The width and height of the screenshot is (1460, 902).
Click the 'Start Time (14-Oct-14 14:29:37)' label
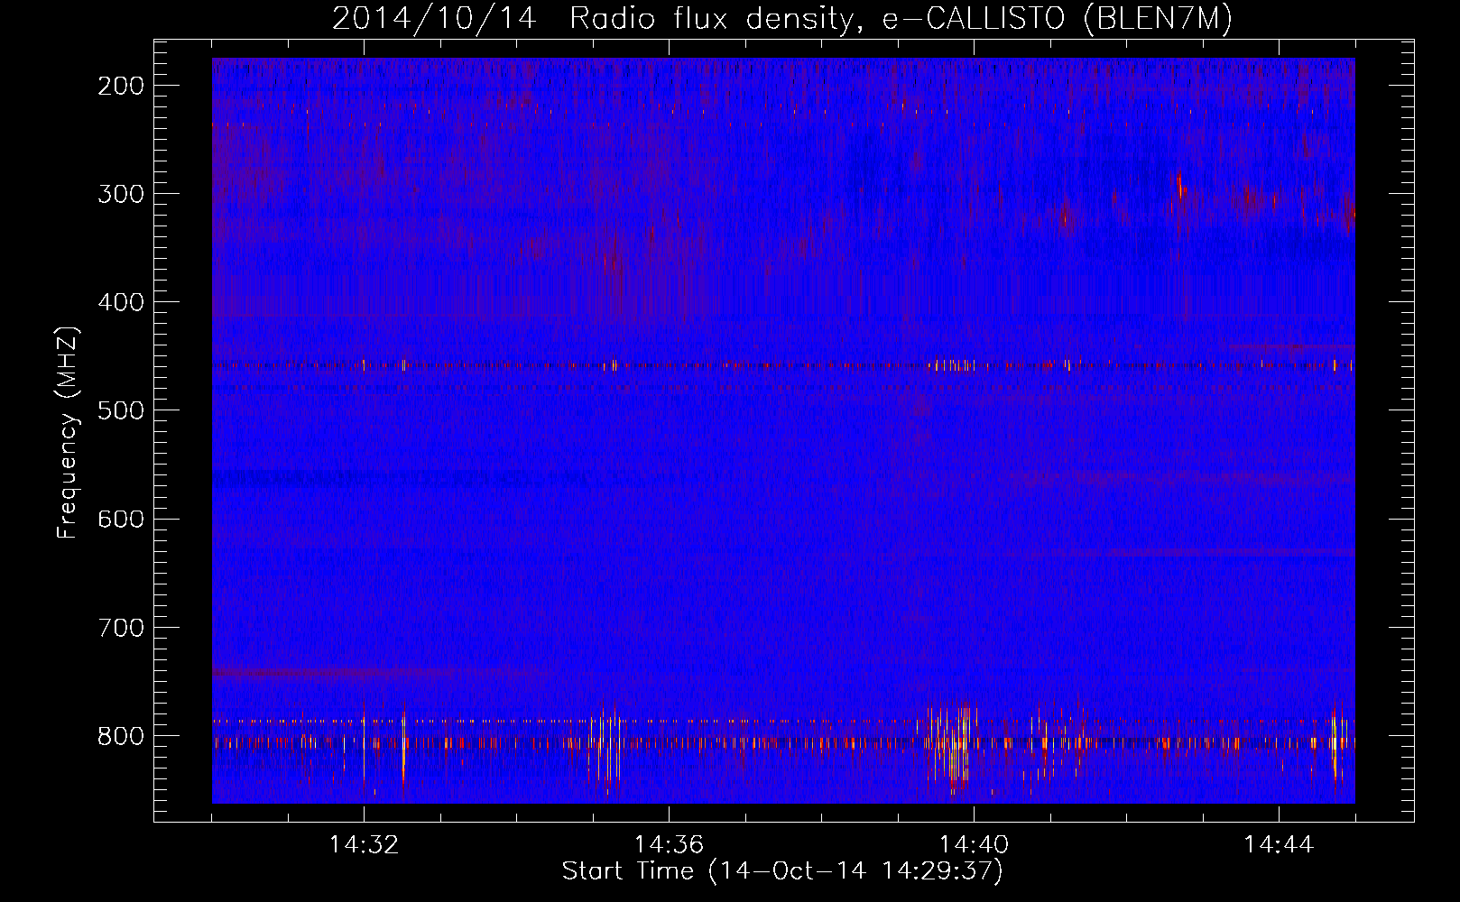pos(782,871)
